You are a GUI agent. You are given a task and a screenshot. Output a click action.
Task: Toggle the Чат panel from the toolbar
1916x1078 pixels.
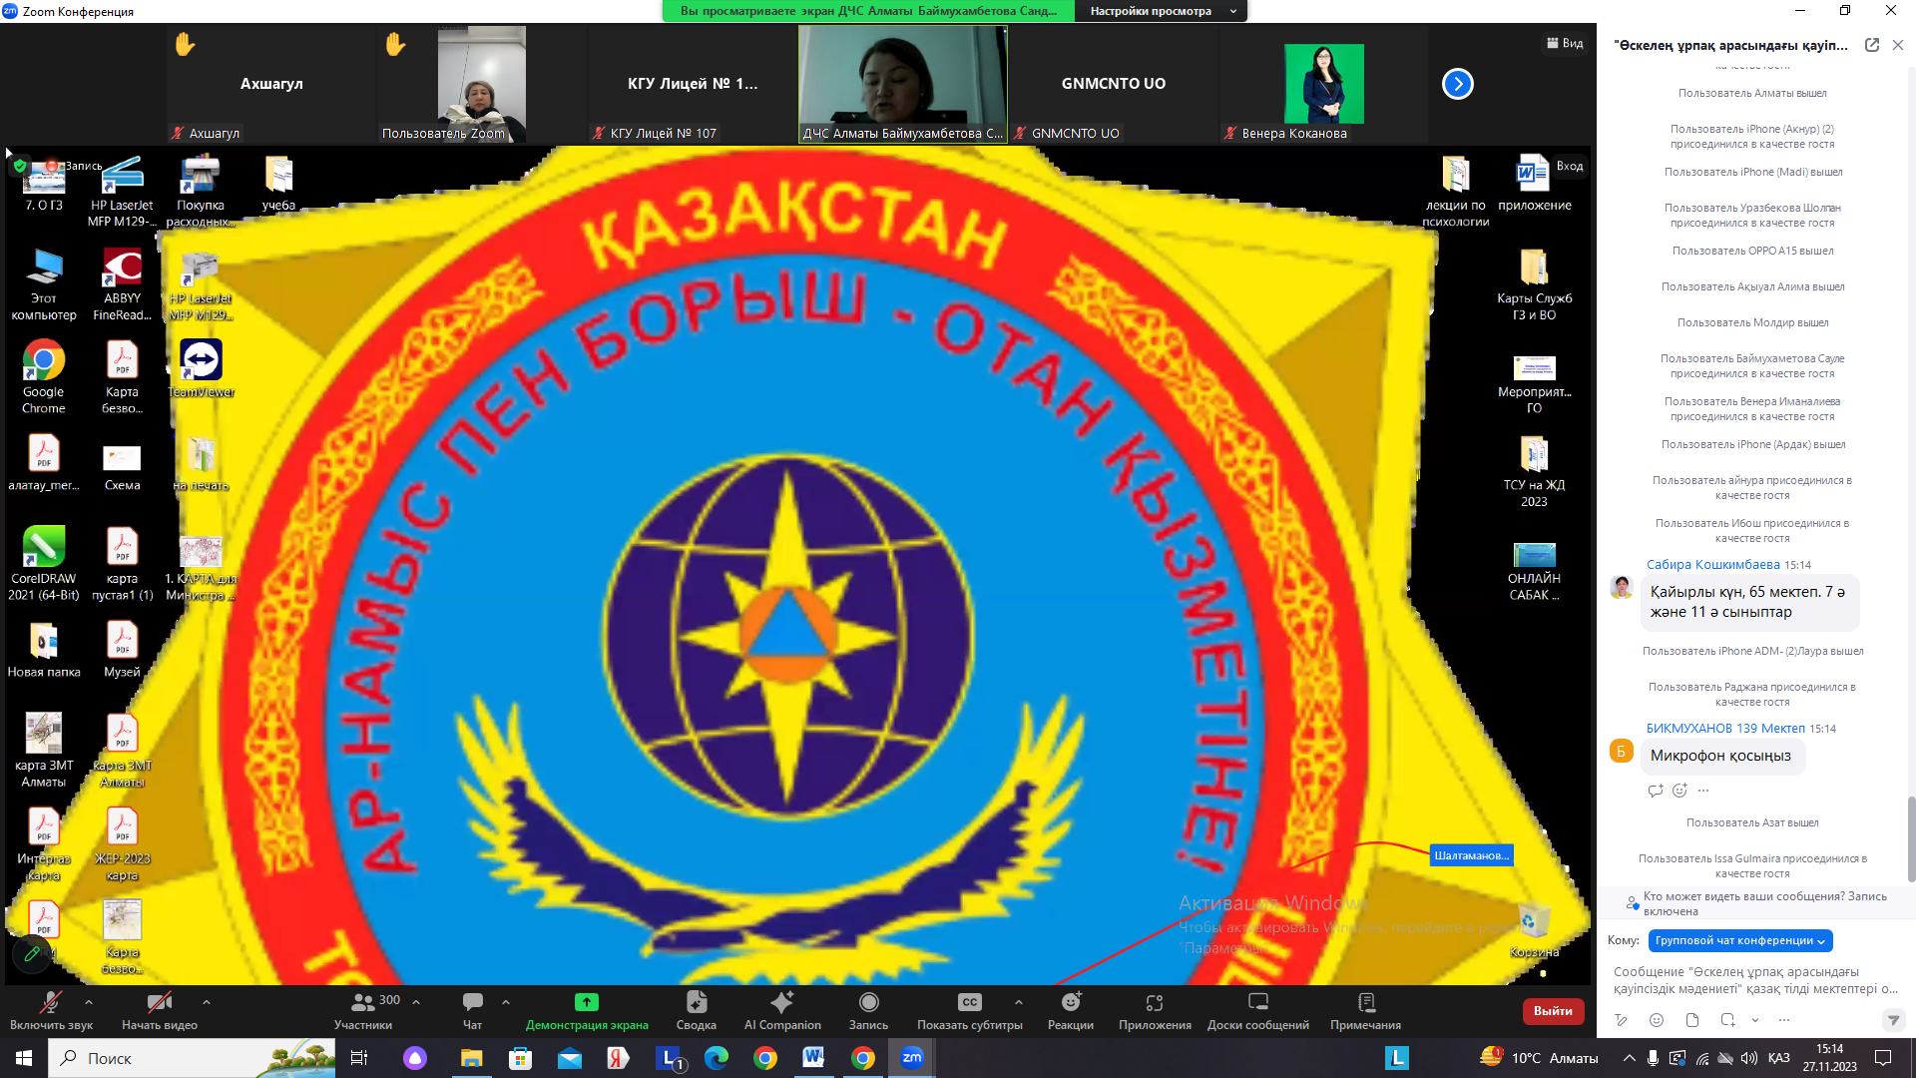(x=473, y=1010)
